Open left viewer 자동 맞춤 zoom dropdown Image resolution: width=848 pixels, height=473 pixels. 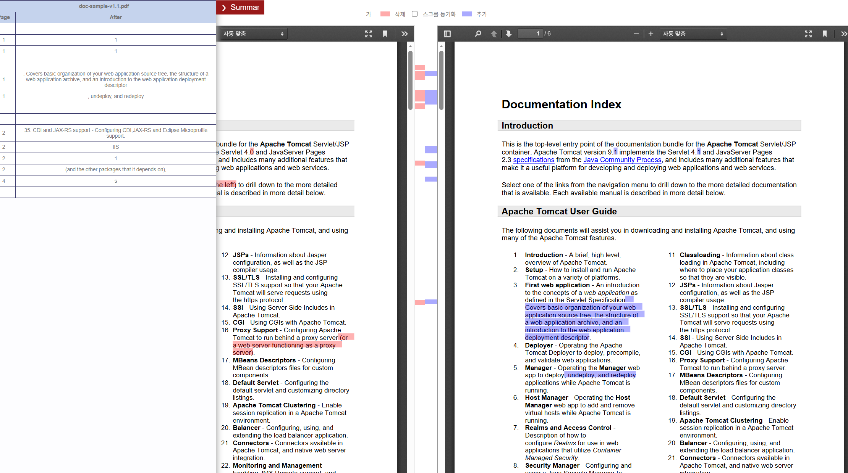tap(254, 34)
